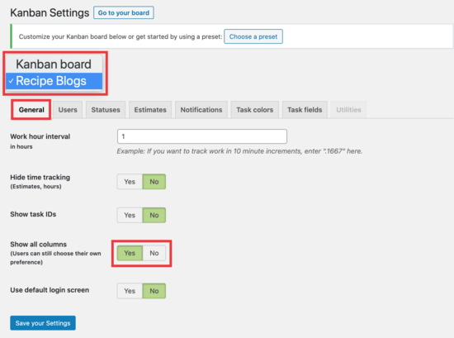Image resolution: width=454 pixels, height=338 pixels.
Task: Click the Go to your board button
Action: point(124,12)
